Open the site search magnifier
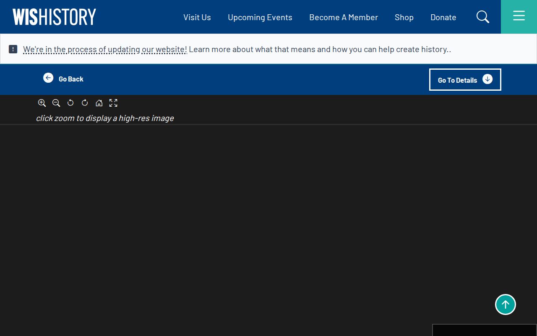The image size is (537, 336). pyautogui.click(x=483, y=17)
